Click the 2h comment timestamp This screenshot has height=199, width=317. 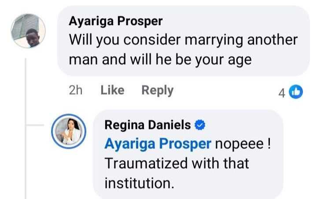(76, 90)
